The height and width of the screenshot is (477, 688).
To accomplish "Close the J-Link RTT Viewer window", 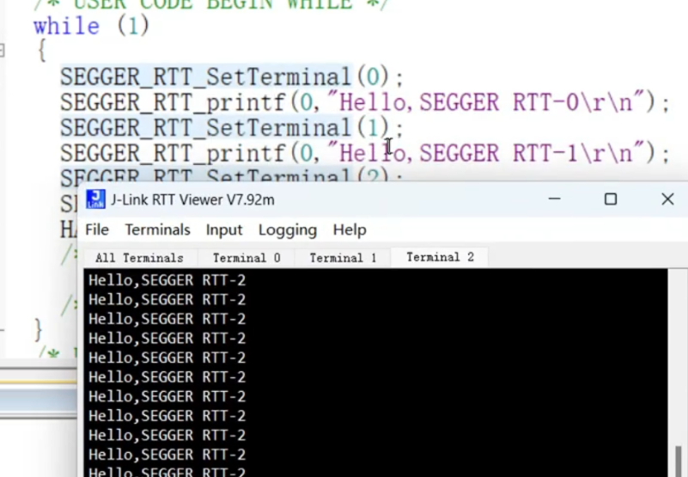I will [x=667, y=199].
